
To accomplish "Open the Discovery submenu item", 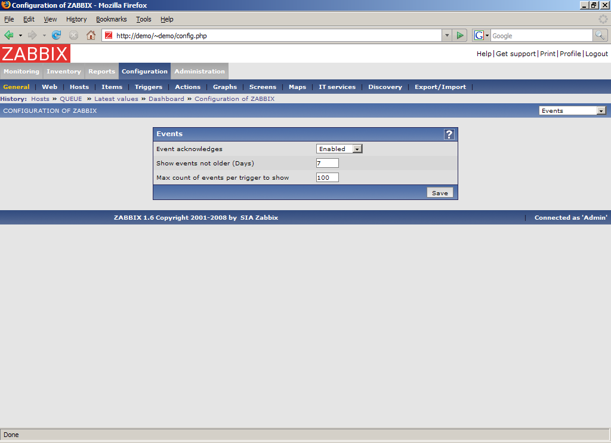I will click(385, 87).
